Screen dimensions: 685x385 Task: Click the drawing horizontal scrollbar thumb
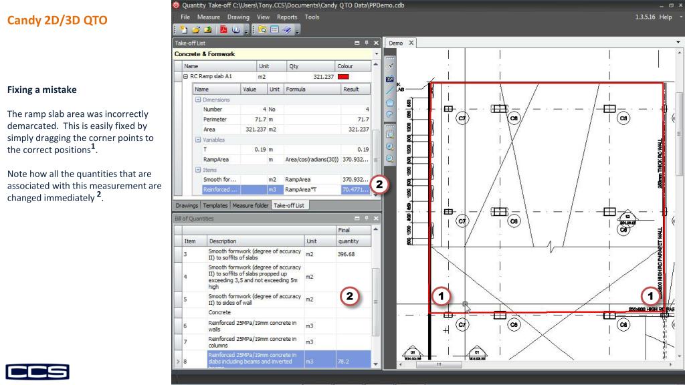pyautogui.click(x=439, y=364)
